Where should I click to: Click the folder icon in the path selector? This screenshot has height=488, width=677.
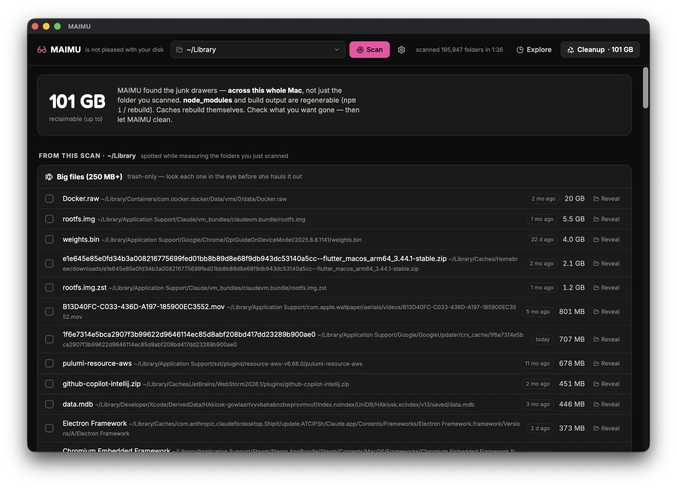(x=179, y=50)
